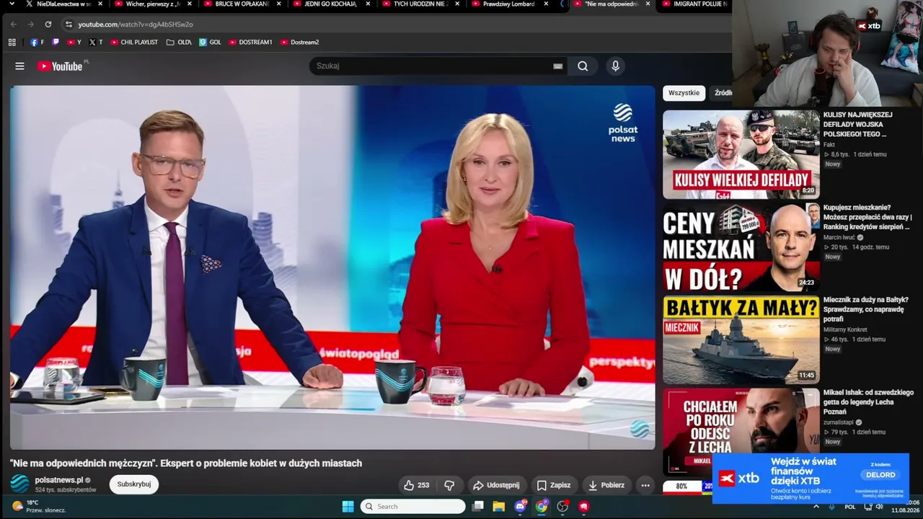Close the Prawdziwy Lombard tab
This screenshot has height=519, width=923.
[546, 4]
